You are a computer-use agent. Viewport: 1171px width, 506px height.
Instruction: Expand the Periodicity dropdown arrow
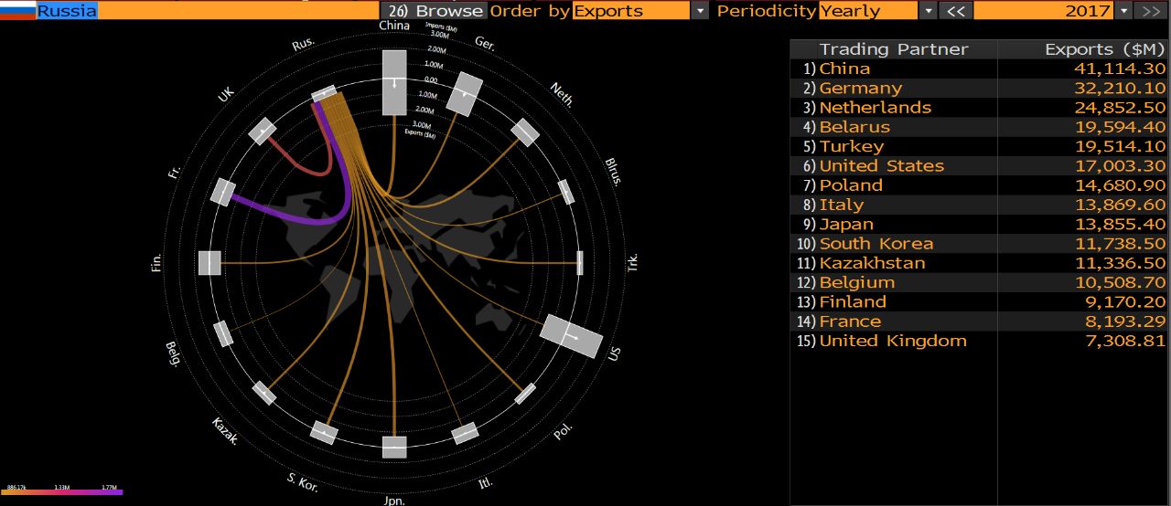coord(928,11)
